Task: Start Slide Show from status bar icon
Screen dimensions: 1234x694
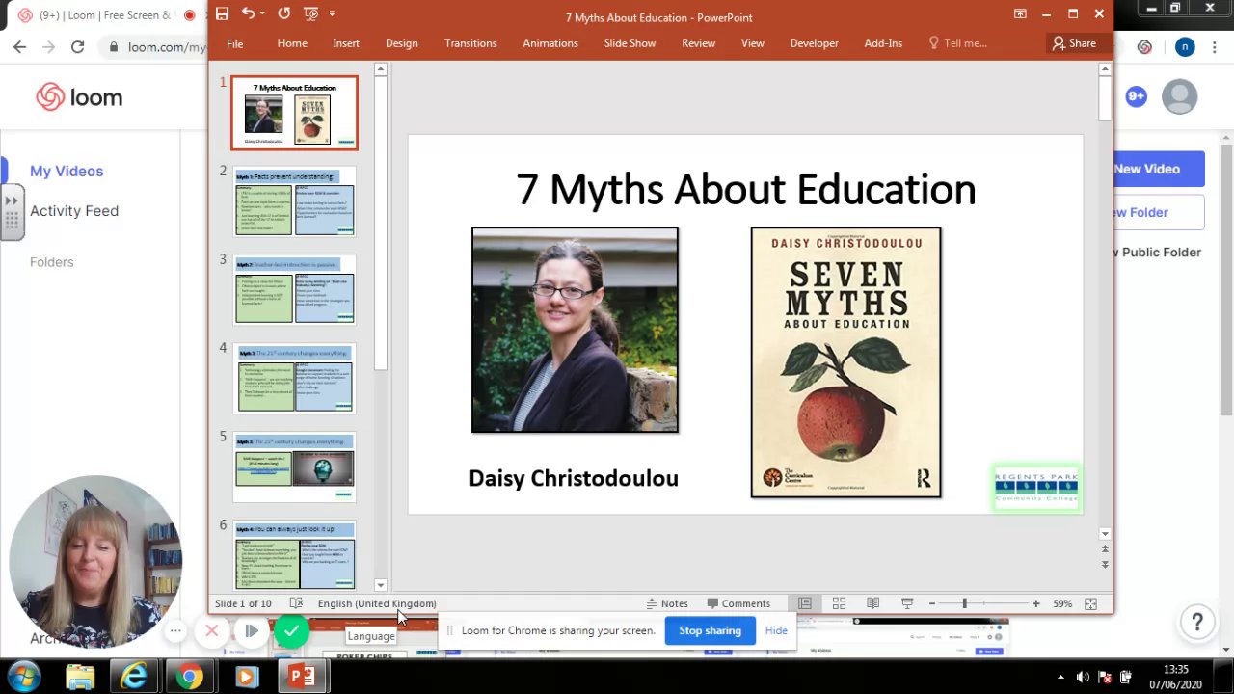Action: [x=907, y=603]
